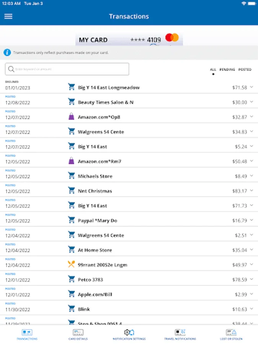Click cart icon for Petco 3783
258x344 pixels.
coord(71,279)
